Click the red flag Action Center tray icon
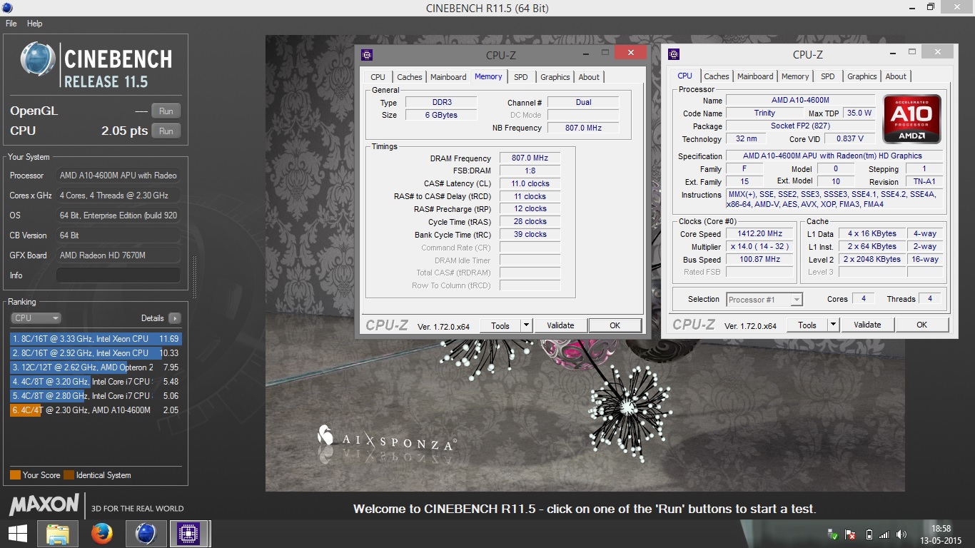Screen dimensions: 975x548 (x=850, y=534)
